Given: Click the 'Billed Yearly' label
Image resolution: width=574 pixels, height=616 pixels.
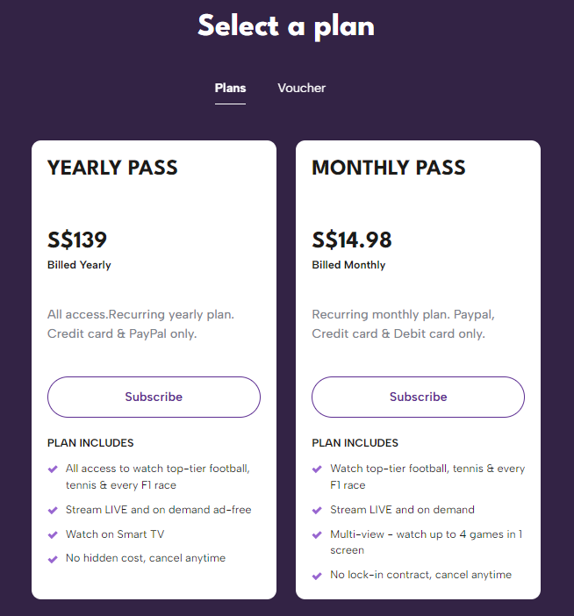Looking at the screenshot, I should pos(79,265).
